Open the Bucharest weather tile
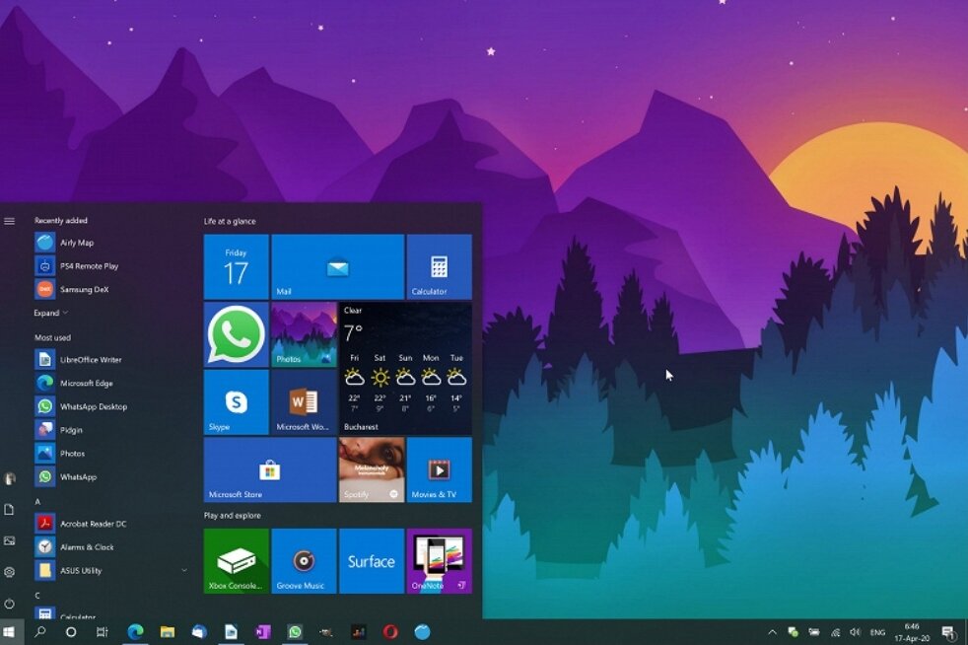 [405, 368]
